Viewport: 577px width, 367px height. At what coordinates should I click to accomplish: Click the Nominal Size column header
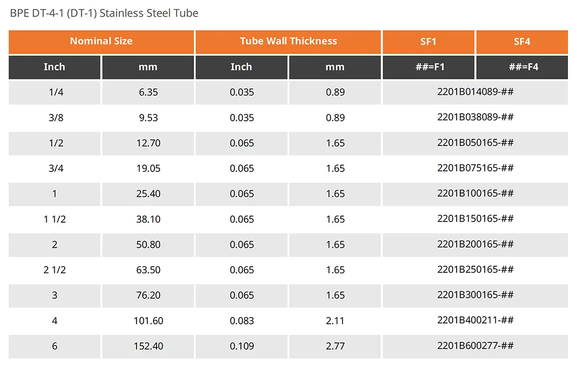pos(101,41)
